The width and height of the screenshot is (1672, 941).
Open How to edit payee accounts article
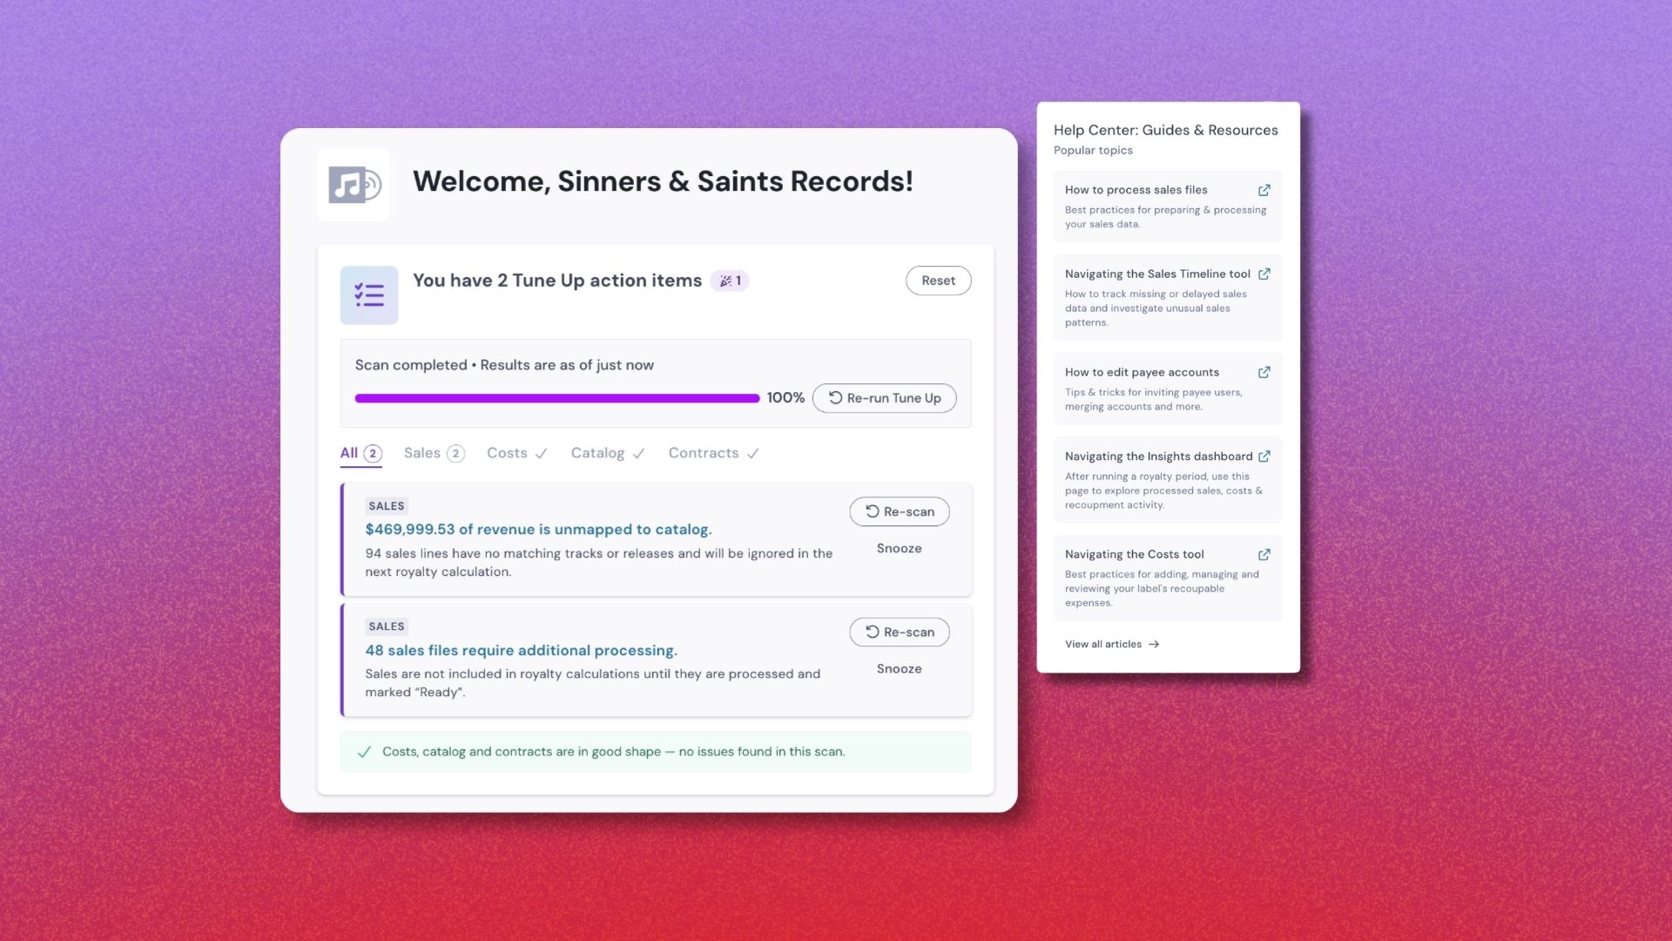tap(1168, 389)
